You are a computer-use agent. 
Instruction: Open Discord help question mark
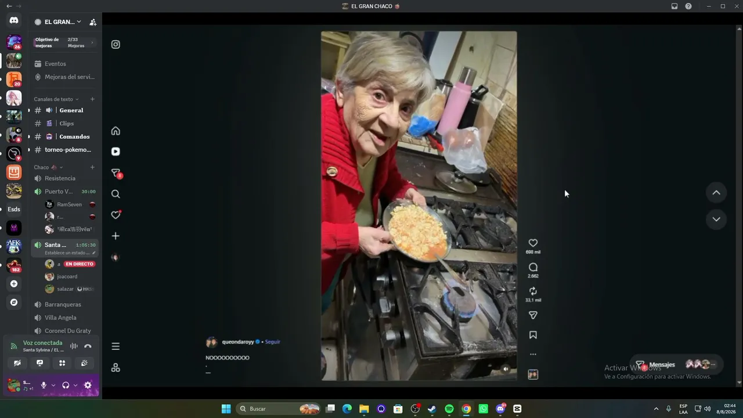pos(688,6)
